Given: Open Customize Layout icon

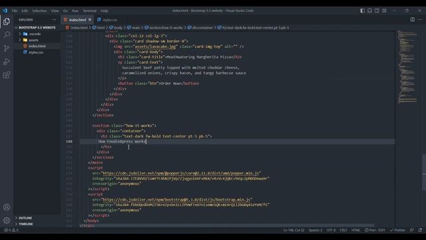Looking at the screenshot, I should pos(384,11).
